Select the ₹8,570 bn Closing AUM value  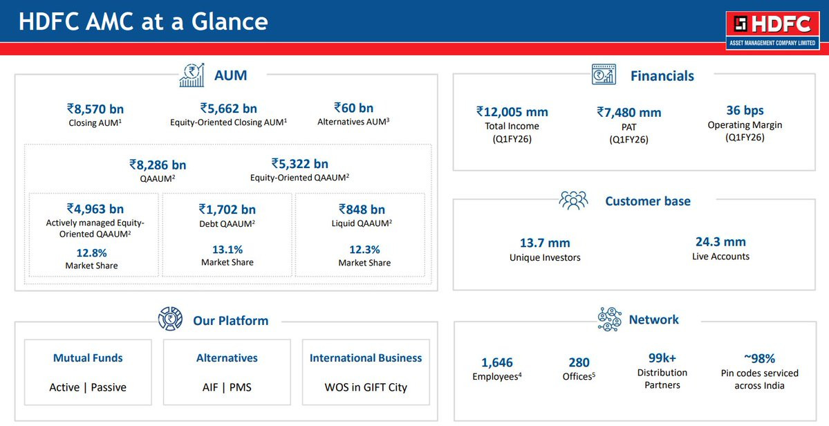point(95,109)
